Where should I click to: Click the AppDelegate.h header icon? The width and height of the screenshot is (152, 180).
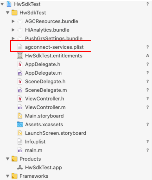pyautogui.click(x=20, y=64)
